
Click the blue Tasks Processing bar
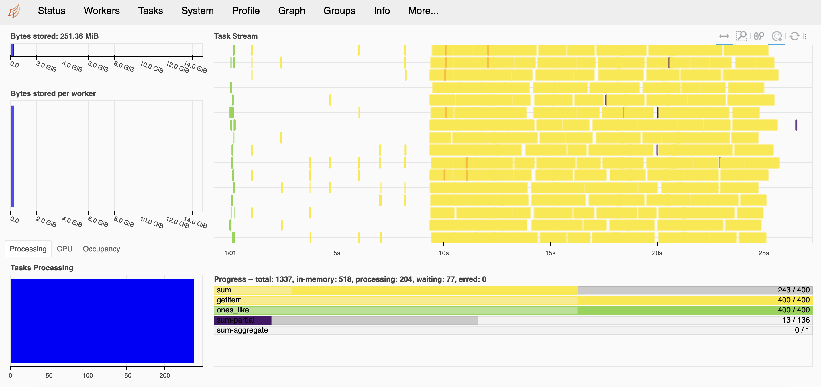[102, 320]
